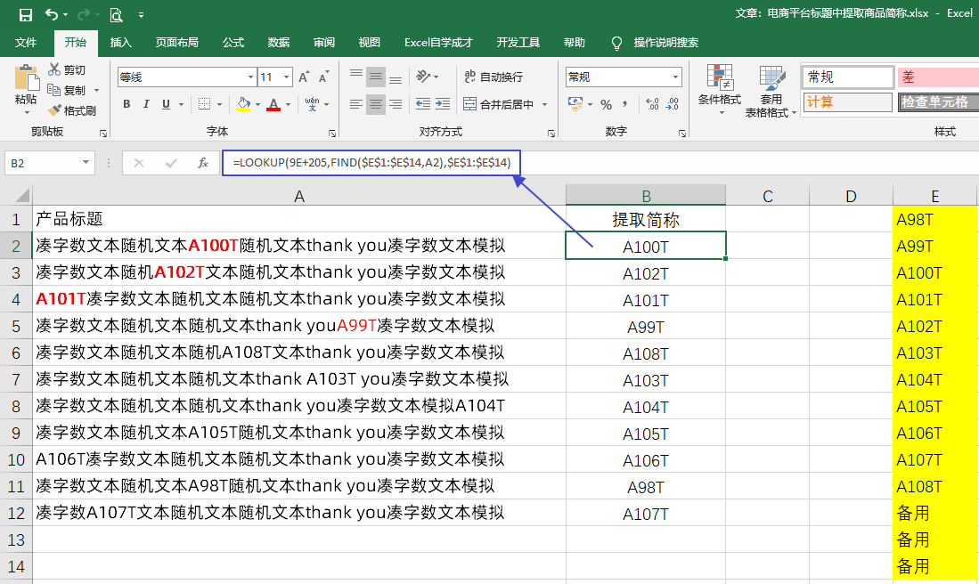This screenshot has width=979, height=584.
Task: Click 合并后居中 merge and center
Action: click(x=499, y=104)
